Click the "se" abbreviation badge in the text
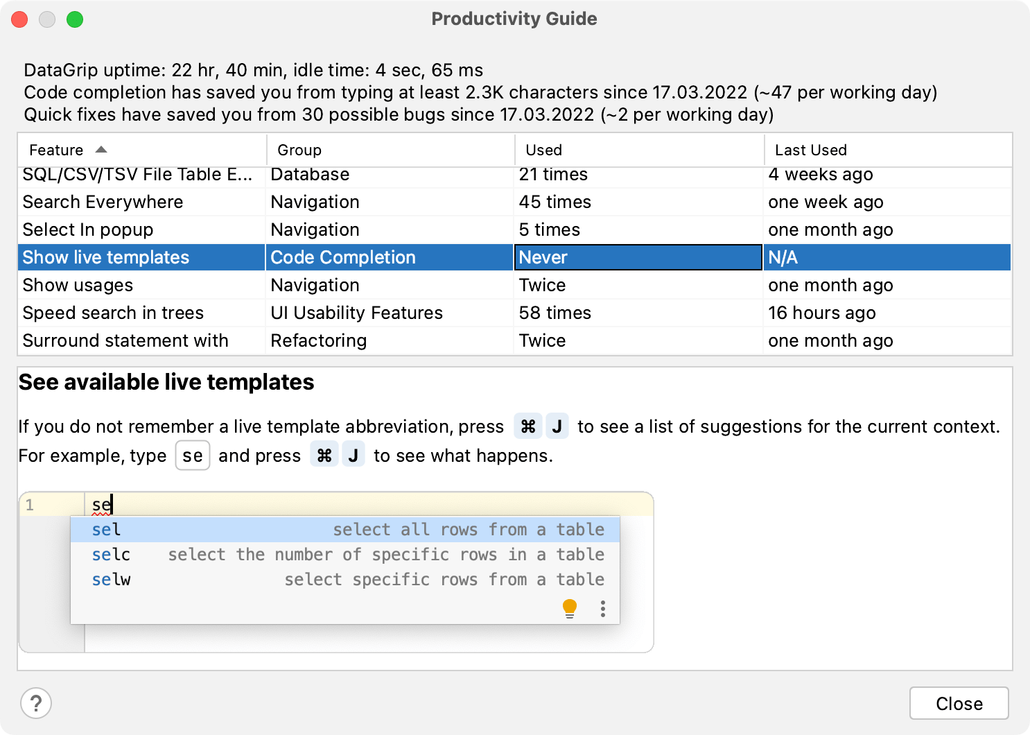This screenshot has height=735, width=1030. click(x=192, y=456)
